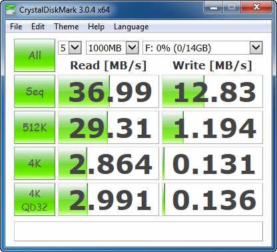Click the Read [MB/s] column header

coord(109,66)
